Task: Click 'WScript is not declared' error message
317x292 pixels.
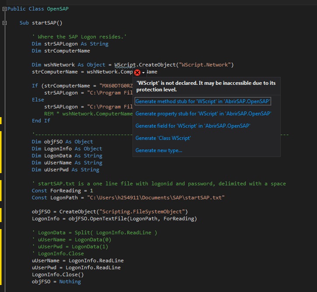Action: (206, 86)
